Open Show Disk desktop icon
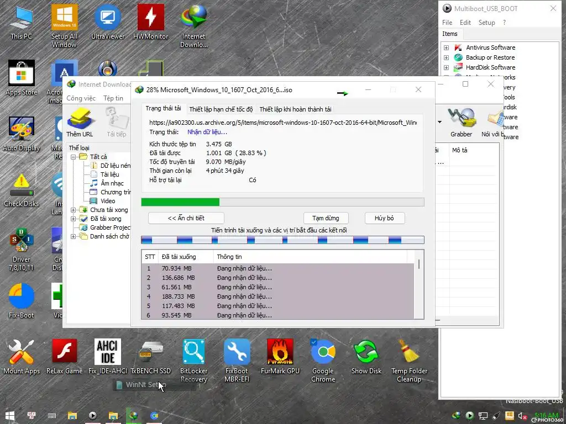The width and height of the screenshot is (566, 424). pyautogui.click(x=366, y=357)
